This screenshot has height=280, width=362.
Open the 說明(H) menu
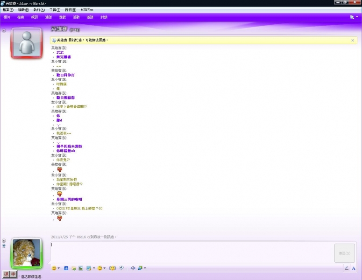pyautogui.click(x=70, y=10)
